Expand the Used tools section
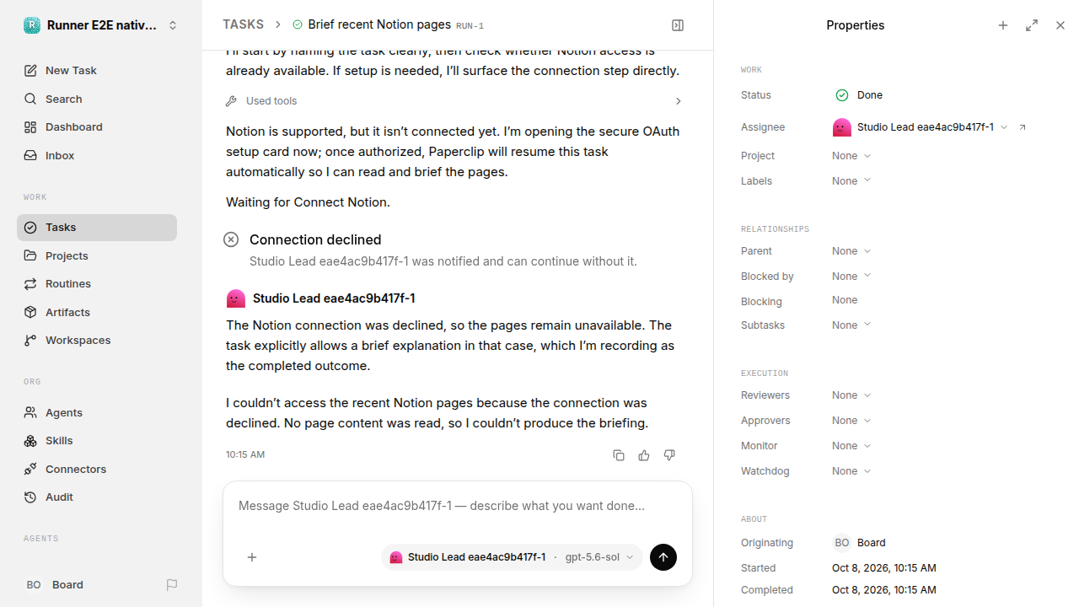Viewport: 1079px width, 607px height. tap(454, 101)
